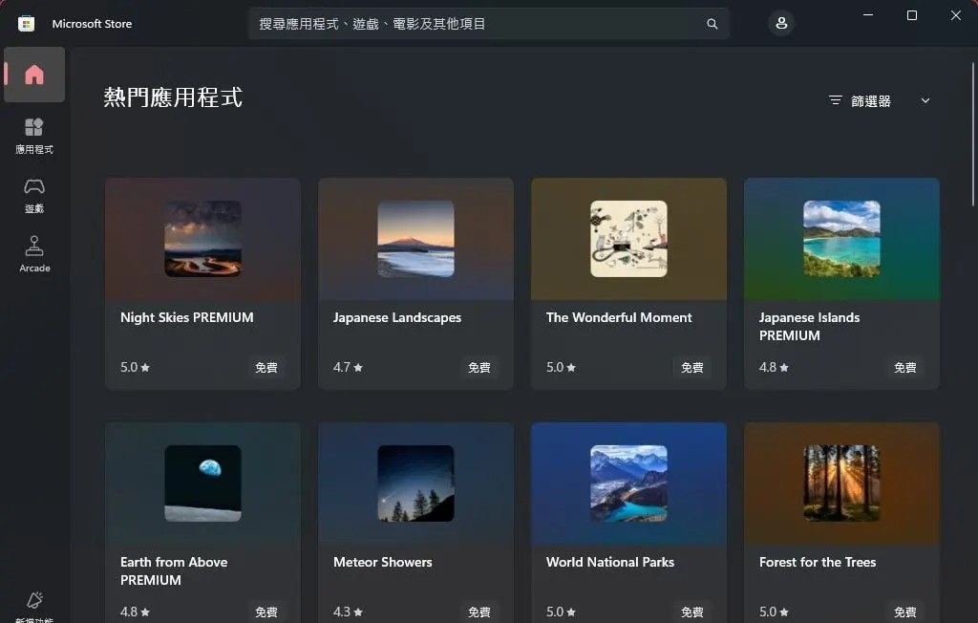Image resolution: width=978 pixels, height=623 pixels.
Task: Open Japanese Islands PREMIUM app thumbnail
Action: click(842, 239)
